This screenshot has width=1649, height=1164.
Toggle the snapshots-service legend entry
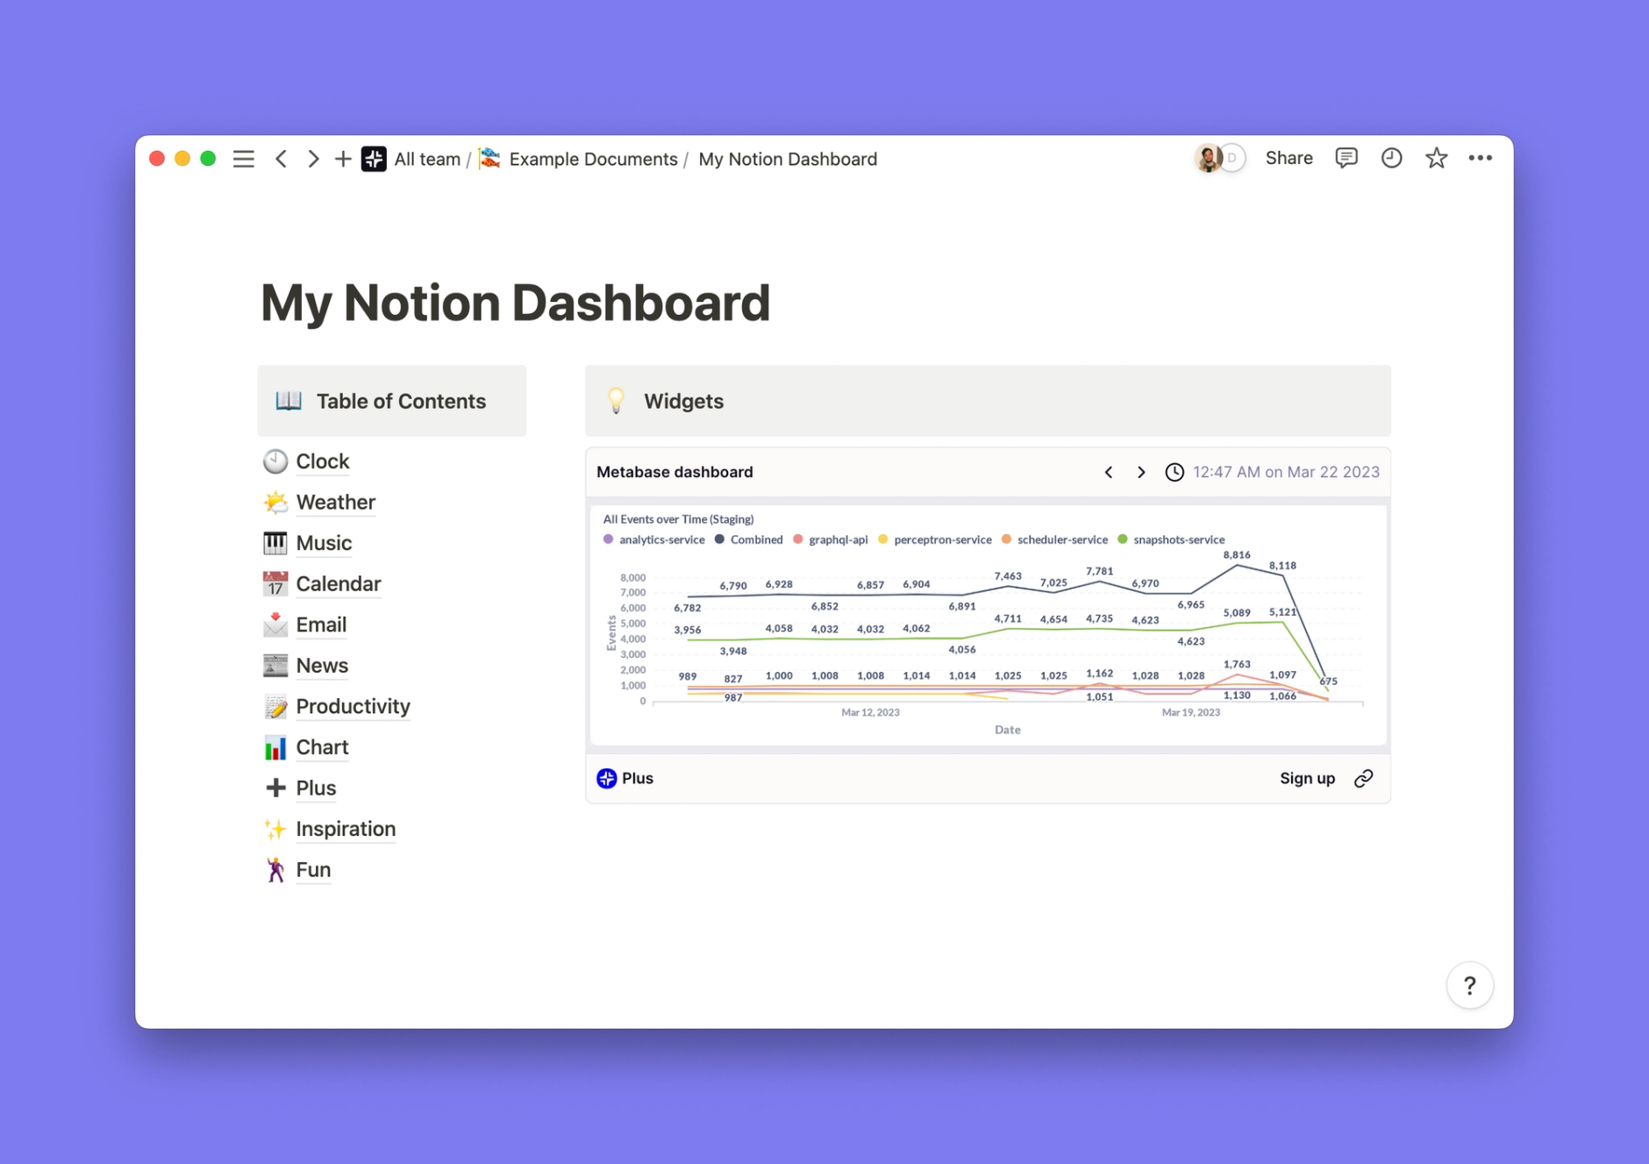1171,539
